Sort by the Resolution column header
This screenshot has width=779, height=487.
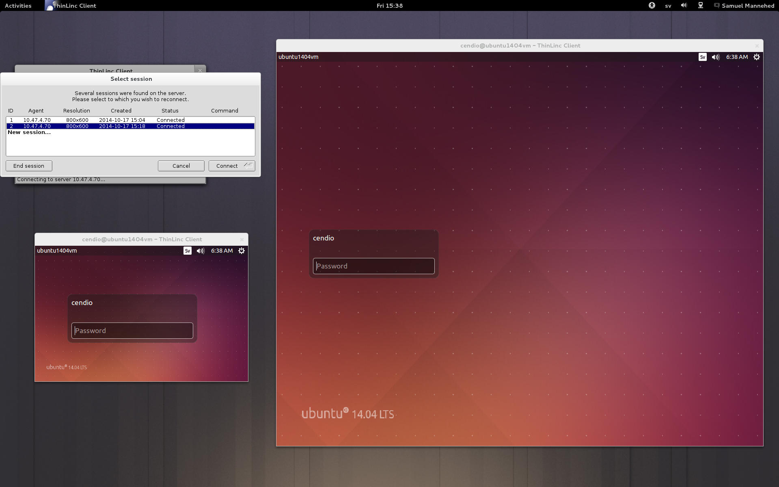[x=76, y=110]
